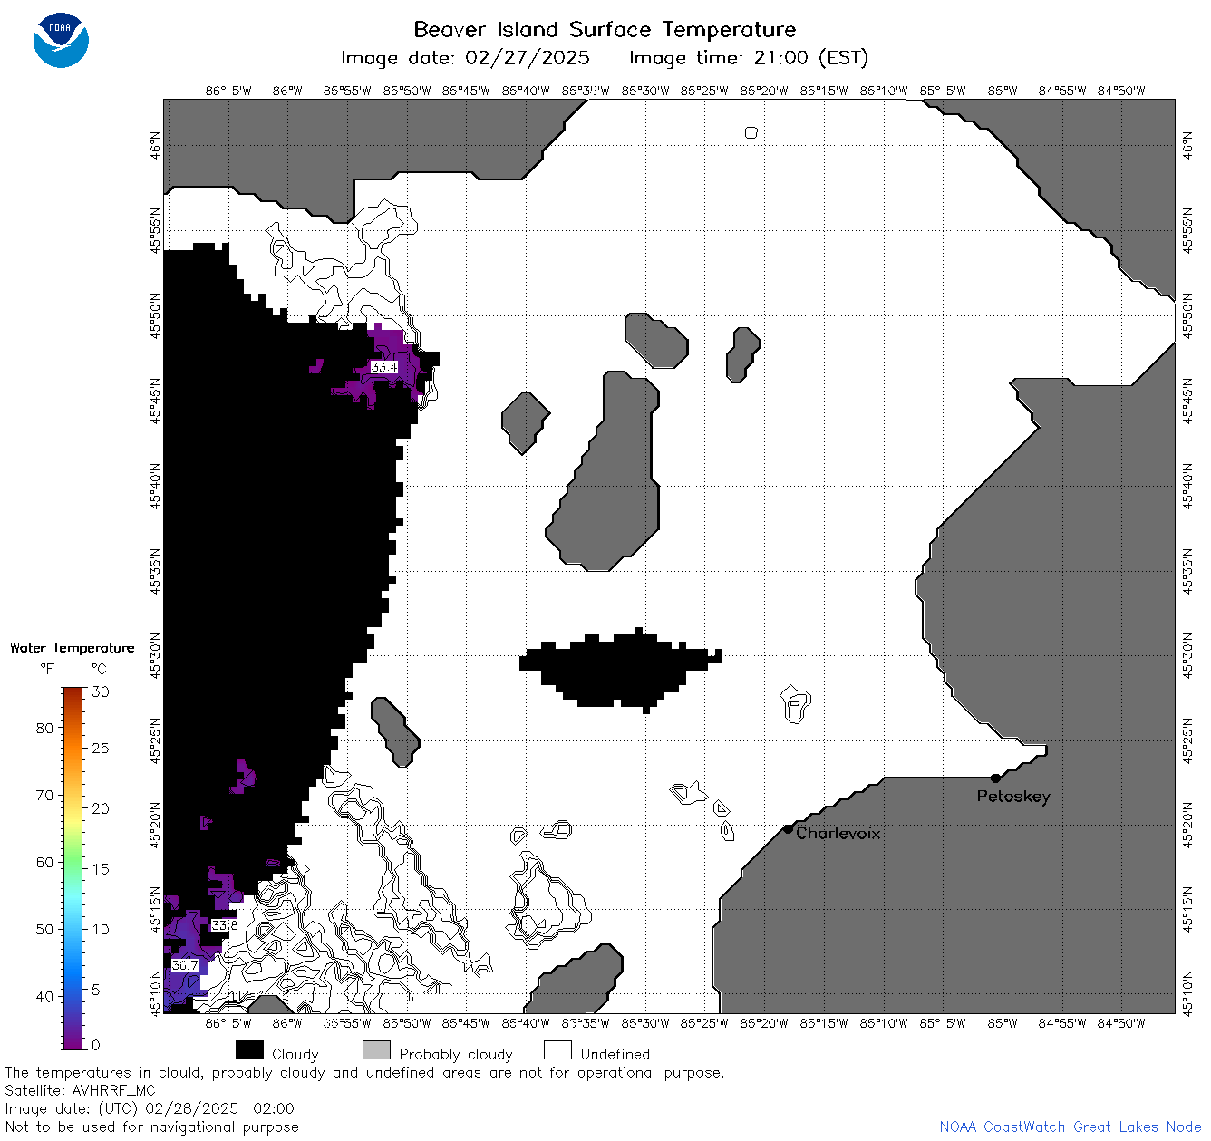Click the Probably cloudy legend label
1211x1141 pixels.
coord(456,1054)
